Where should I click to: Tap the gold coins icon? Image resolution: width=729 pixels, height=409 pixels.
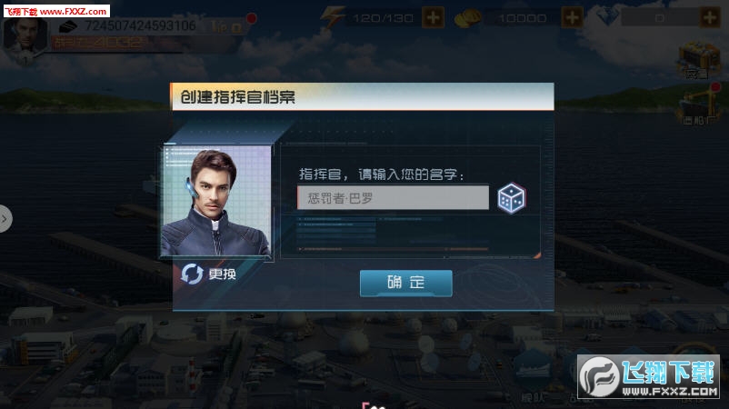(x=467, y=18)
